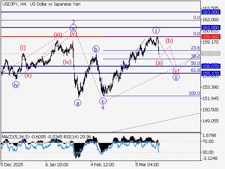The image size is (225, 169).
Task: Click the red (iii) wave label
Action: (58, 35)
